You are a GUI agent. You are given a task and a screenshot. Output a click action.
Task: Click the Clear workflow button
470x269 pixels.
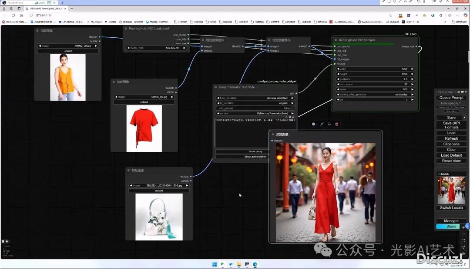point(451,150)
